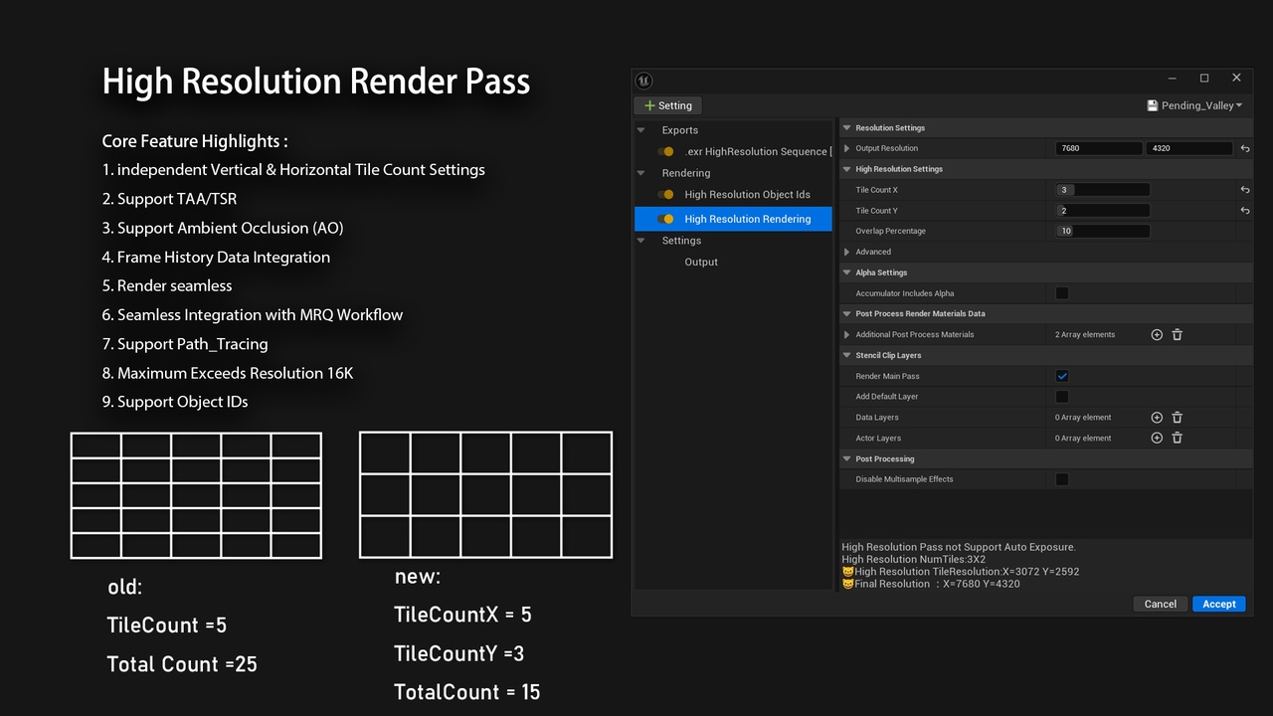This screenshot has width=1273, height=716.
Task: Select .exr HighResolution Sequence row
Action: [733, 151]
